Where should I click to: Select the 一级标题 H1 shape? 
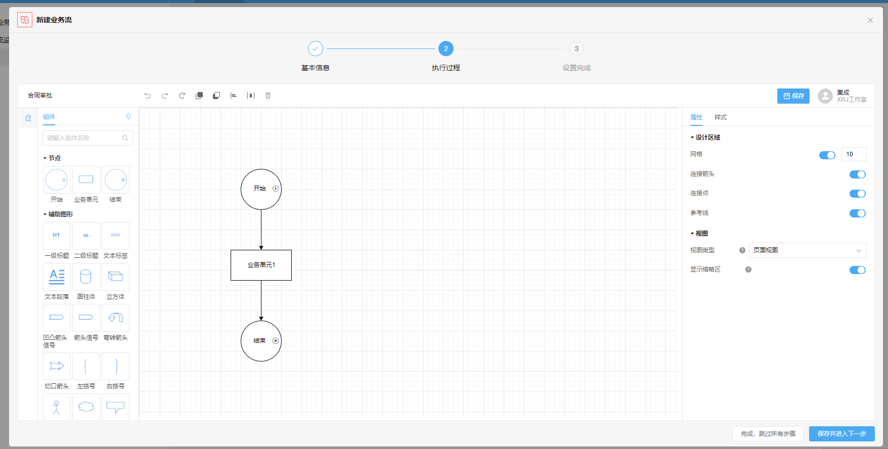[x=57, y=236]
